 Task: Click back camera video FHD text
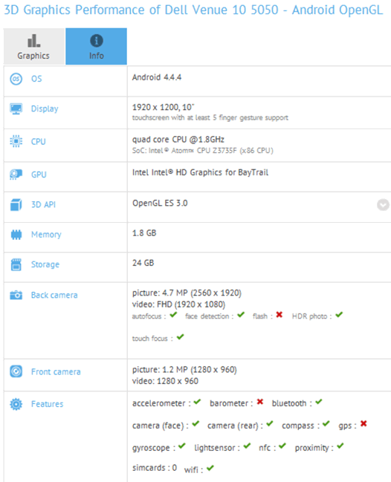coord(178,304)
